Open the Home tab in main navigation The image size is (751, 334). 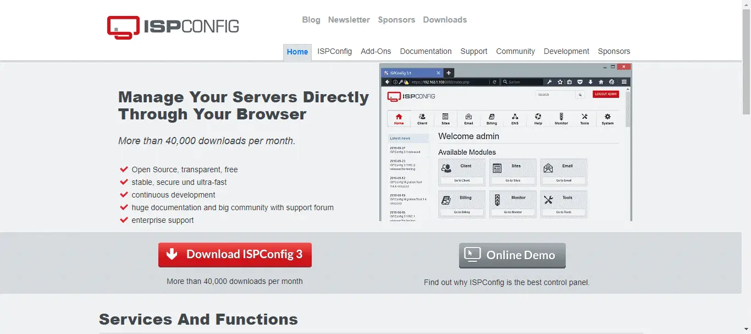[x=297, y=52]
